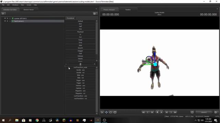
Task: Switch to the Animation Set Editor tab
Action: (10, 10)
